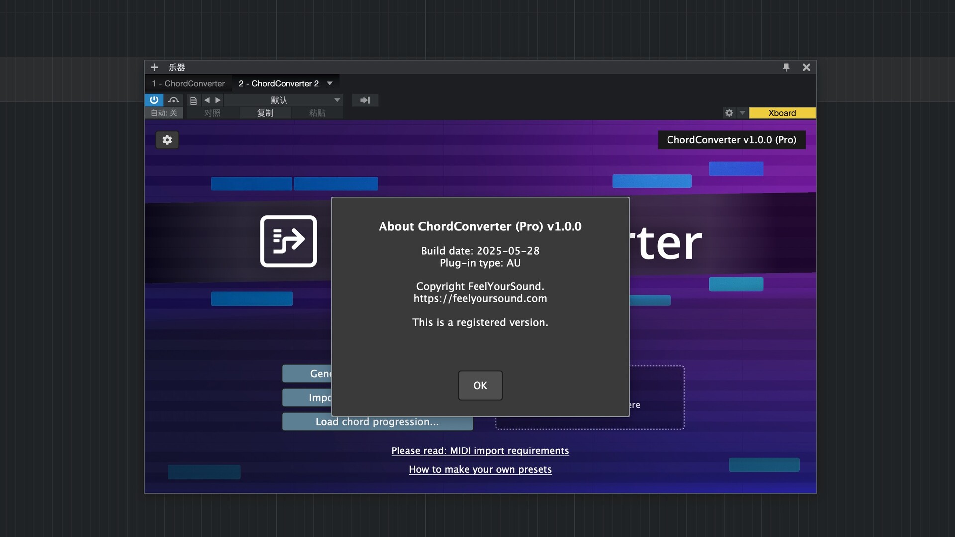Click the 对照 compare button
955x537 pixels.
point(212,113)
